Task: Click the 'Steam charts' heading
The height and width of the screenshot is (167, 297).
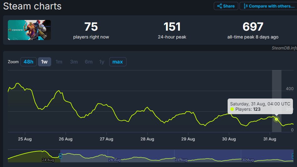Action: click(x=32, y=6)
